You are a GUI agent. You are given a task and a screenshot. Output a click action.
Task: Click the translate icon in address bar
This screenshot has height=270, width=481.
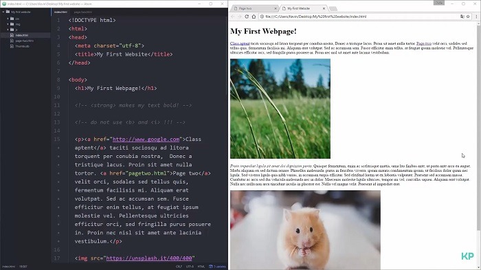(462, 16)
